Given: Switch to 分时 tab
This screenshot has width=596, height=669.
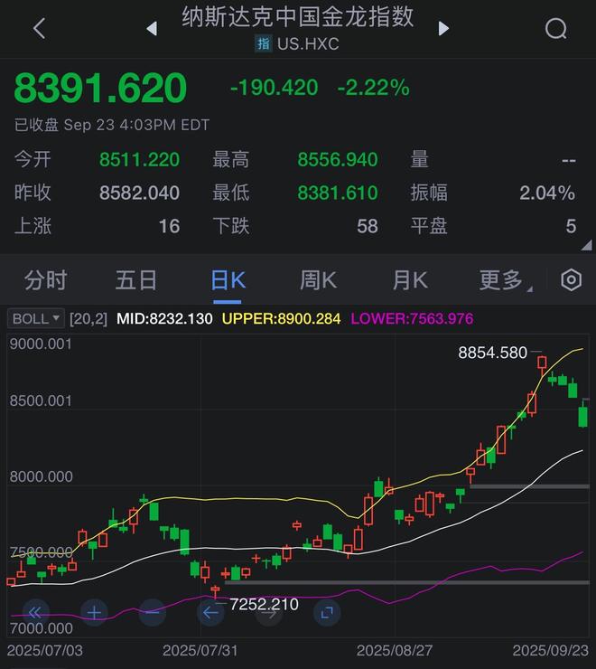Looking at the screenshot, I should click(46, 280).
